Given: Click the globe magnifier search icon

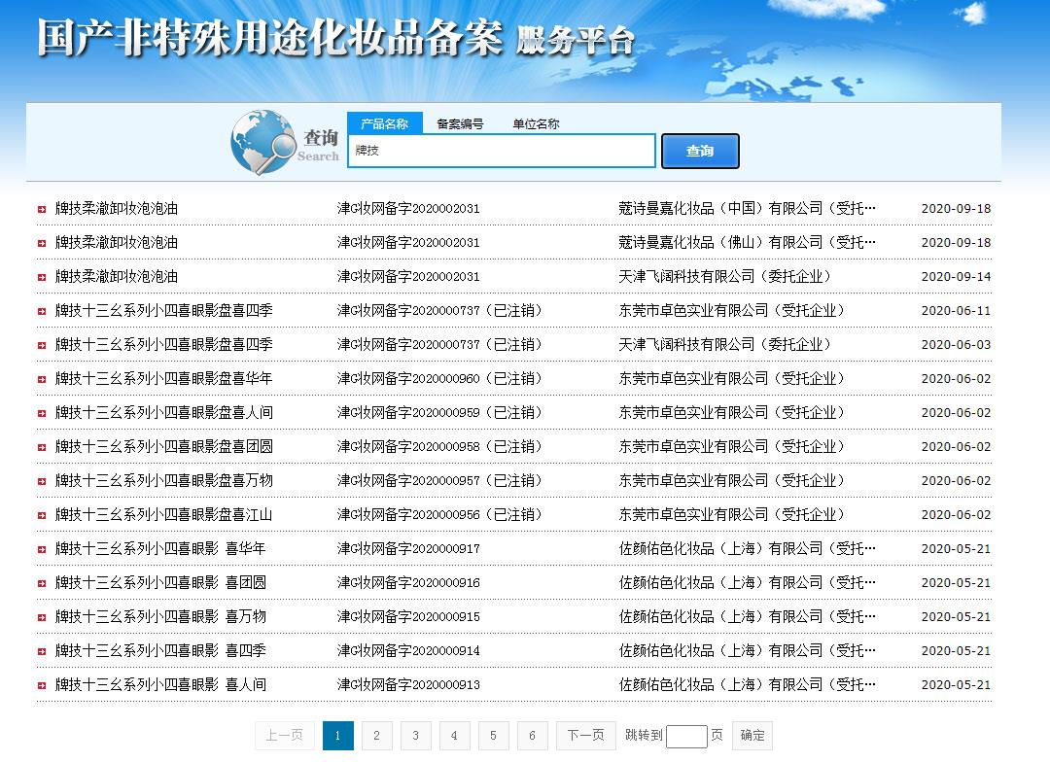Looking at the screenshot, I should click(263, 143).
